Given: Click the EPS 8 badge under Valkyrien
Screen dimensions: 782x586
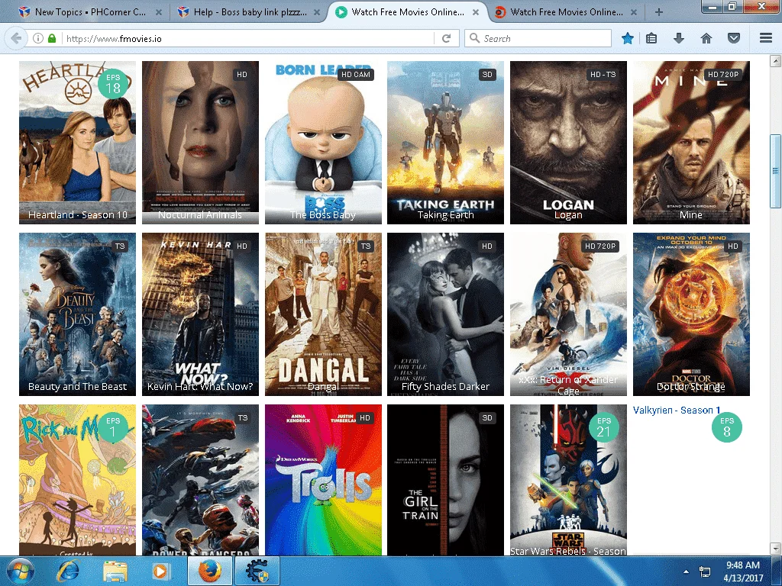Looking at the screenshot, I should 727,427.
